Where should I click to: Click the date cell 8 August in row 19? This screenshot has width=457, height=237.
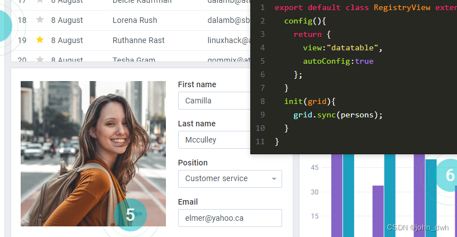pyautogui.click(x=67, y=40)
